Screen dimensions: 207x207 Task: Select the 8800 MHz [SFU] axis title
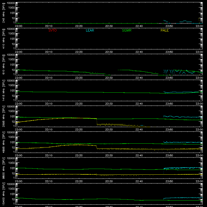pos(4,168)
